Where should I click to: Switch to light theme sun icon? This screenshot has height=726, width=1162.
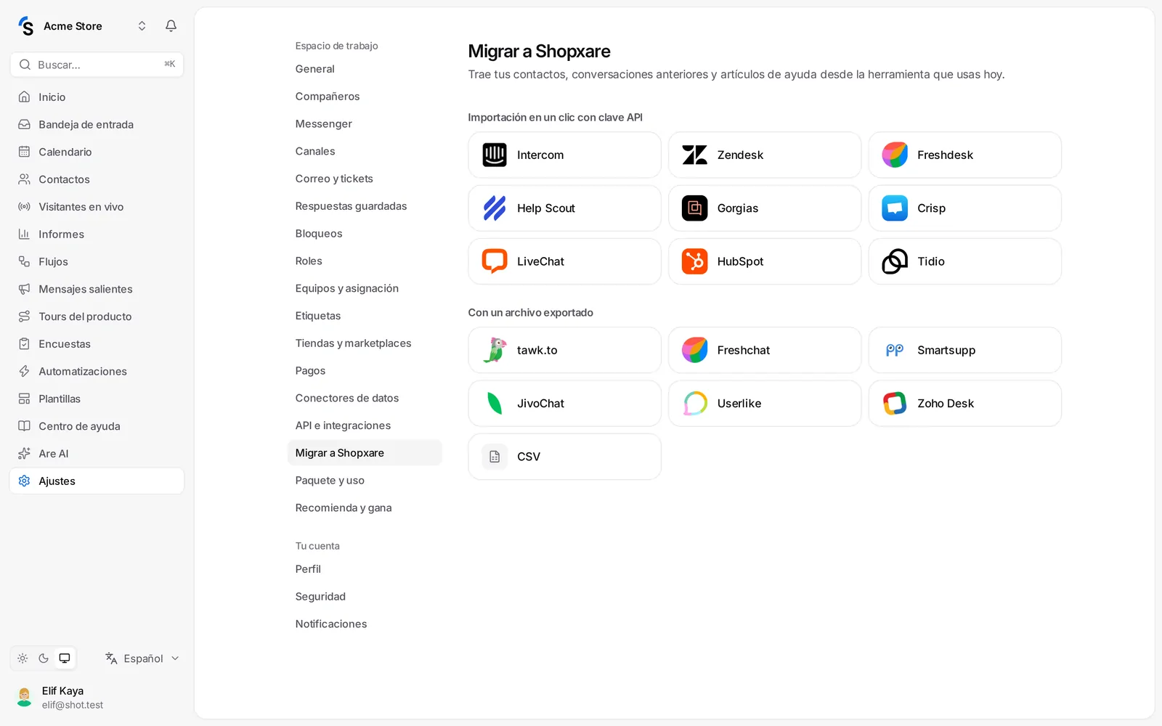(x=23, y=658)
